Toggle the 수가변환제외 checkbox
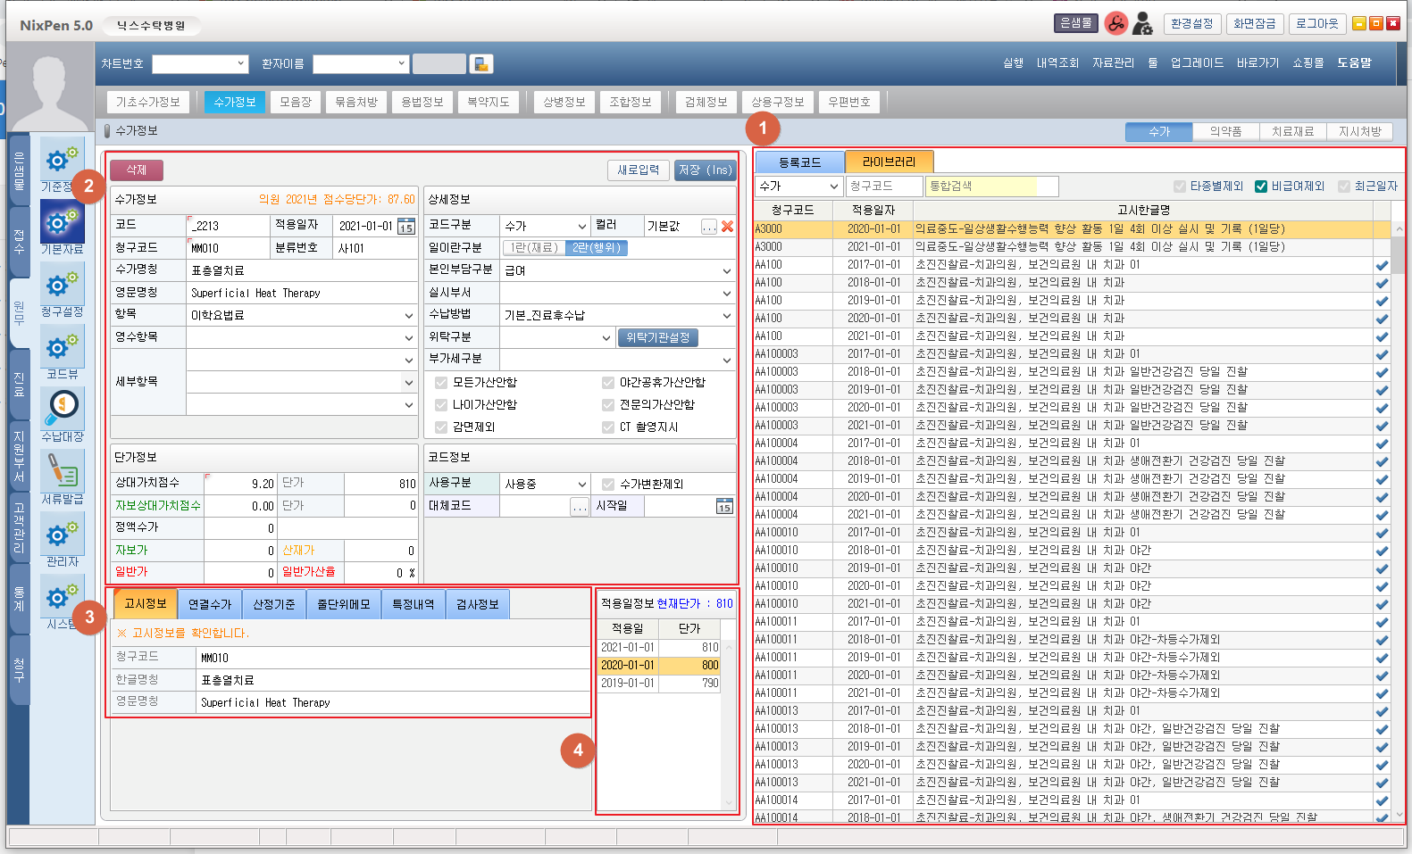Viewport: 1412px width, 854px height. coord(608,485)
